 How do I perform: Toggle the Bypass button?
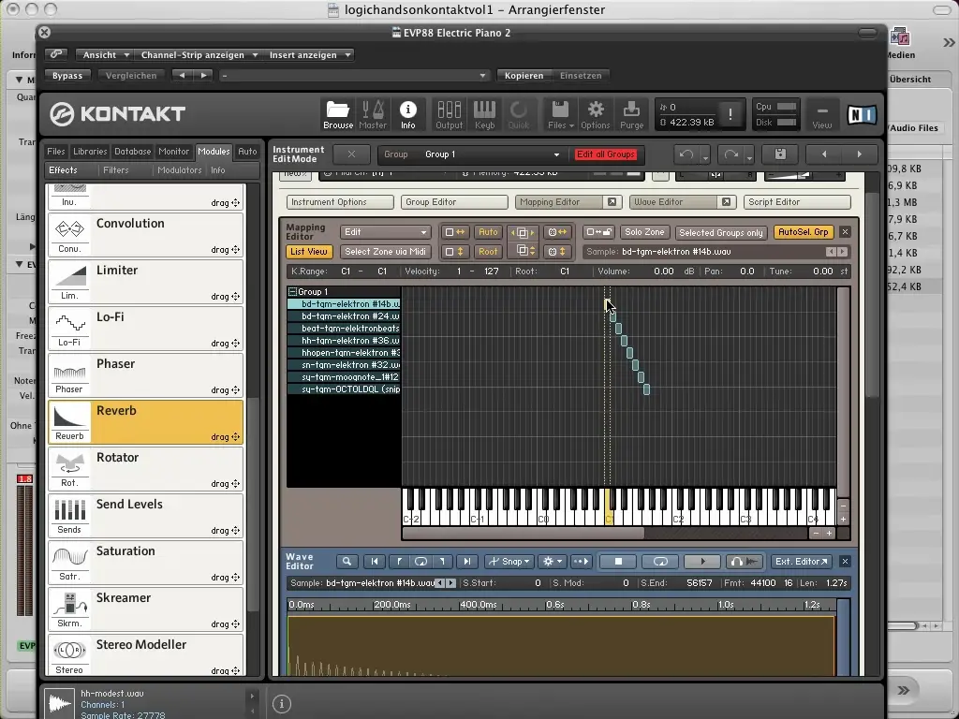pos(67,75)
